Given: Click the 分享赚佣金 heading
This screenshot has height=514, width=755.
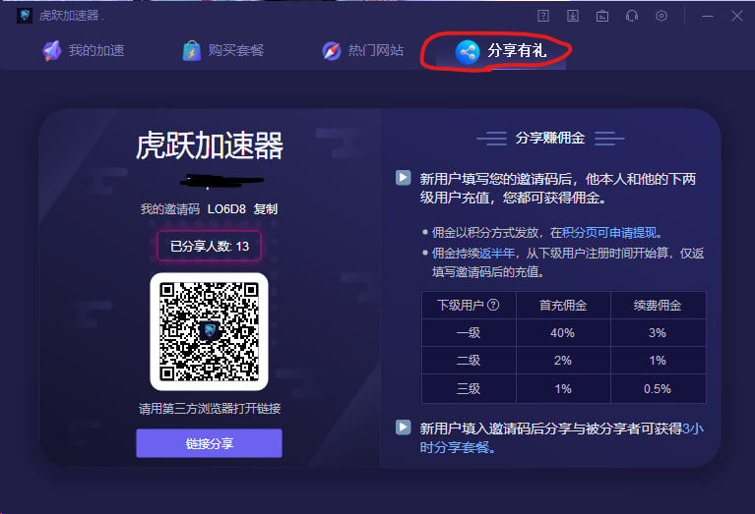Looking at the screenshot, I should [x=550, y=138].
